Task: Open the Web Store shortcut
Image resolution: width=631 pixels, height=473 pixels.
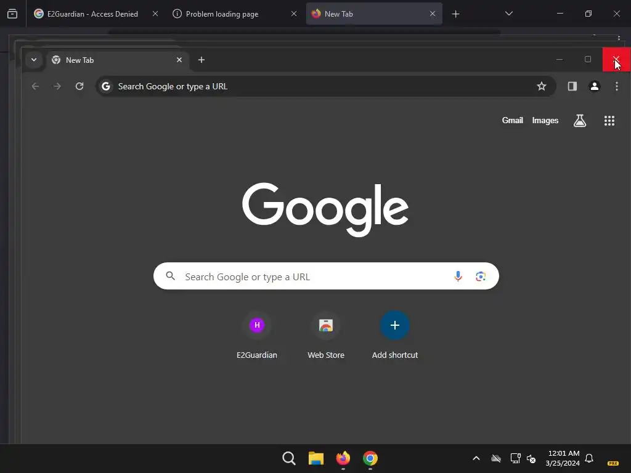Action: point(326,336)
